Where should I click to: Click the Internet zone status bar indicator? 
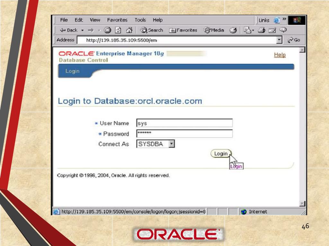point(254,212)
